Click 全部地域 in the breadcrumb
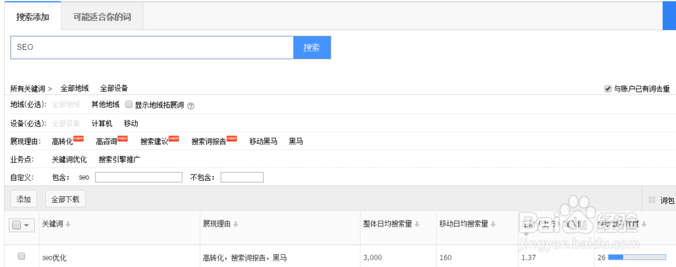The height and width of the screenshot is (267, 676). click(x=74, y=88)
